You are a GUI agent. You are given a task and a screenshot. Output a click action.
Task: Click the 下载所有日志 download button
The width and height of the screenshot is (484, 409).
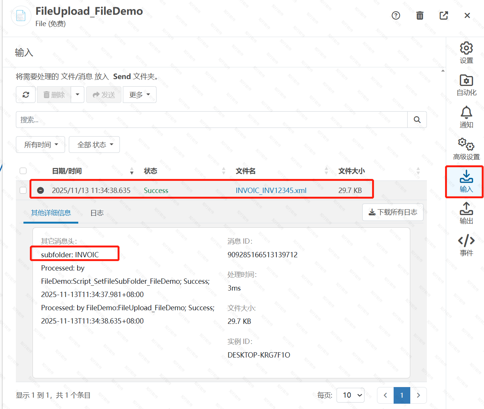392,212
